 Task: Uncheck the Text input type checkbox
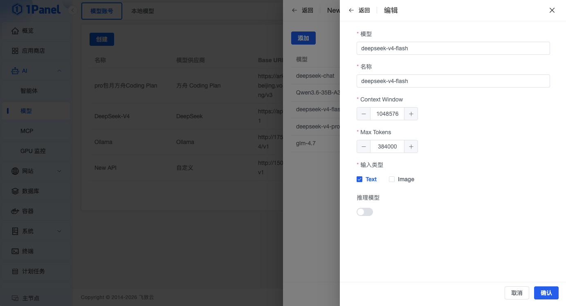click(359, 179)
